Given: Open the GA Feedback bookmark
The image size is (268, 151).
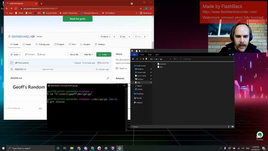Looking at the screenshot, I should click(x=108, y=13).
